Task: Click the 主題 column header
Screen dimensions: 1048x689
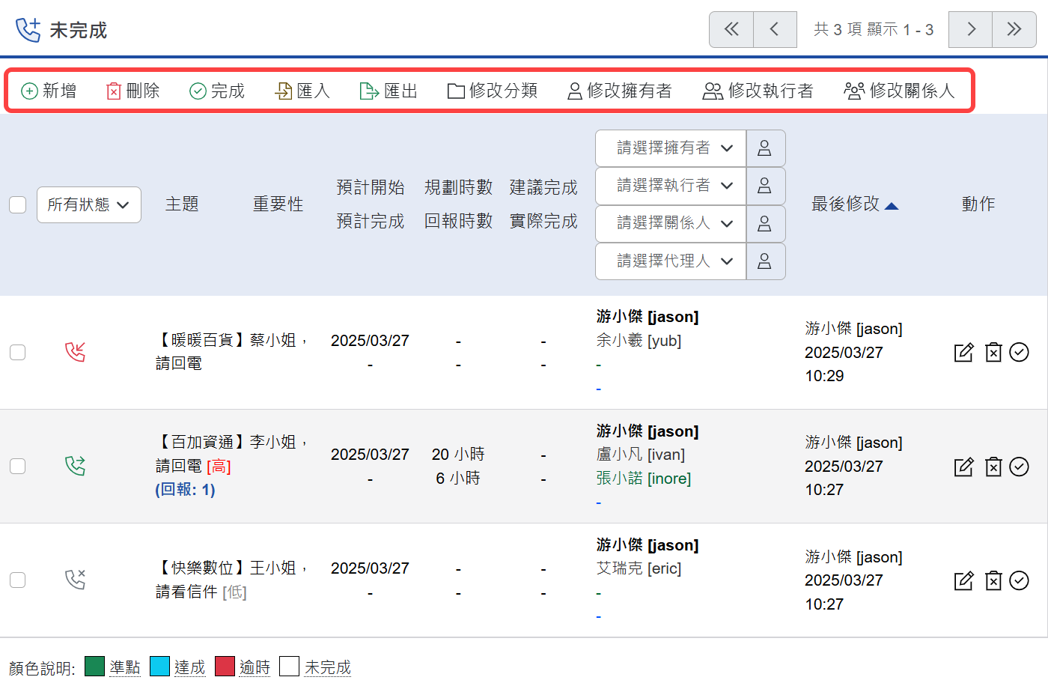Action: (x=182, y=204)
